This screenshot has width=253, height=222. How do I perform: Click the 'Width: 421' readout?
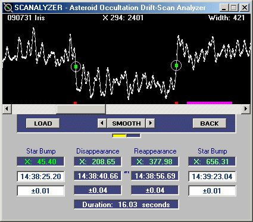pos(226,18)
